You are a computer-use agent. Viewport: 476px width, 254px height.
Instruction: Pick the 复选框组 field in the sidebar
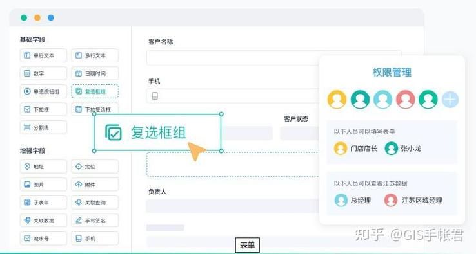click(95, 91)
